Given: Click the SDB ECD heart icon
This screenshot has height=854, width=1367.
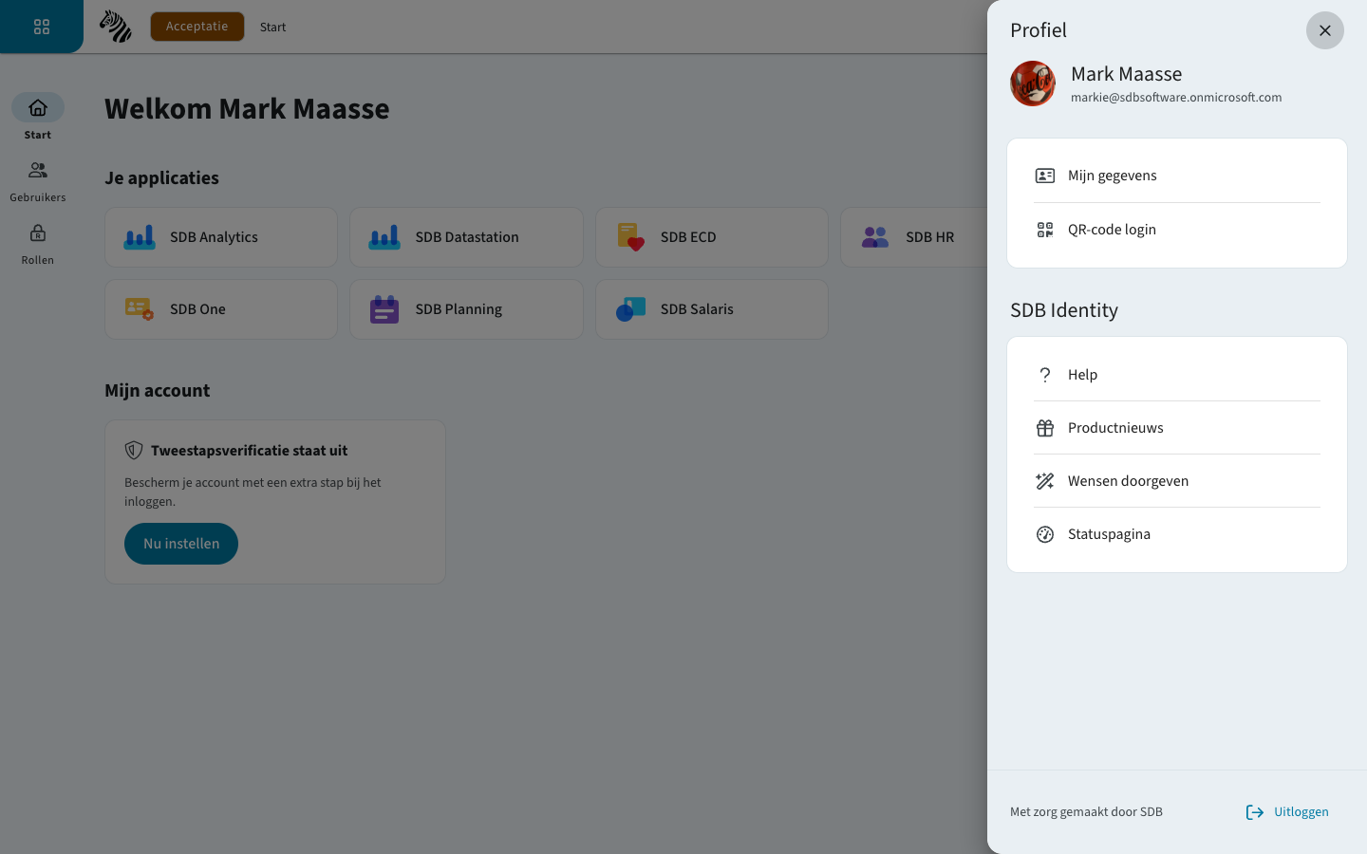Looking at the screenshot, I should (630, 237).
